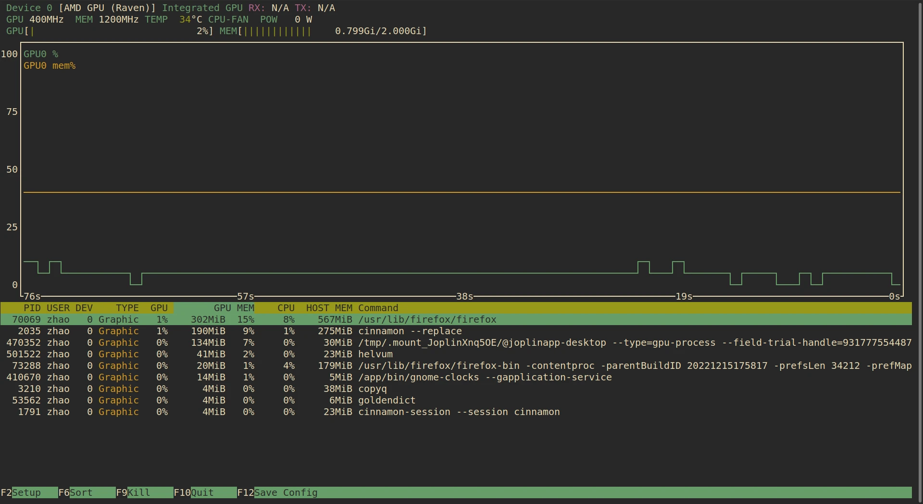The width and height of the screenshot is (923, 504).
Task: Click PID 70069
Action: pos(26,319)
